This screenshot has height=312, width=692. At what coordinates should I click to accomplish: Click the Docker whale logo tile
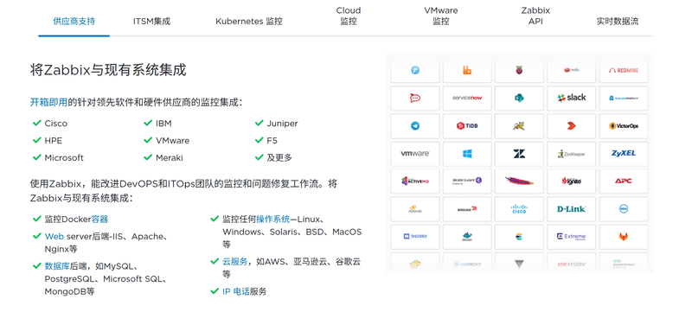(x=467, y=237)
